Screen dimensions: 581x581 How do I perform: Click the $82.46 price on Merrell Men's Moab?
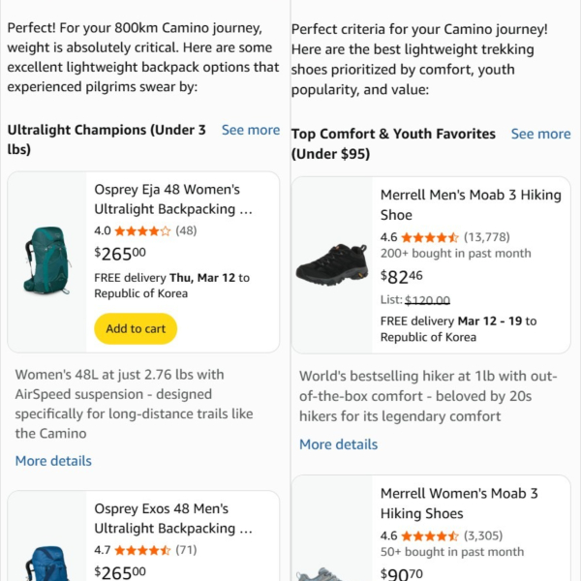(402, 276)
